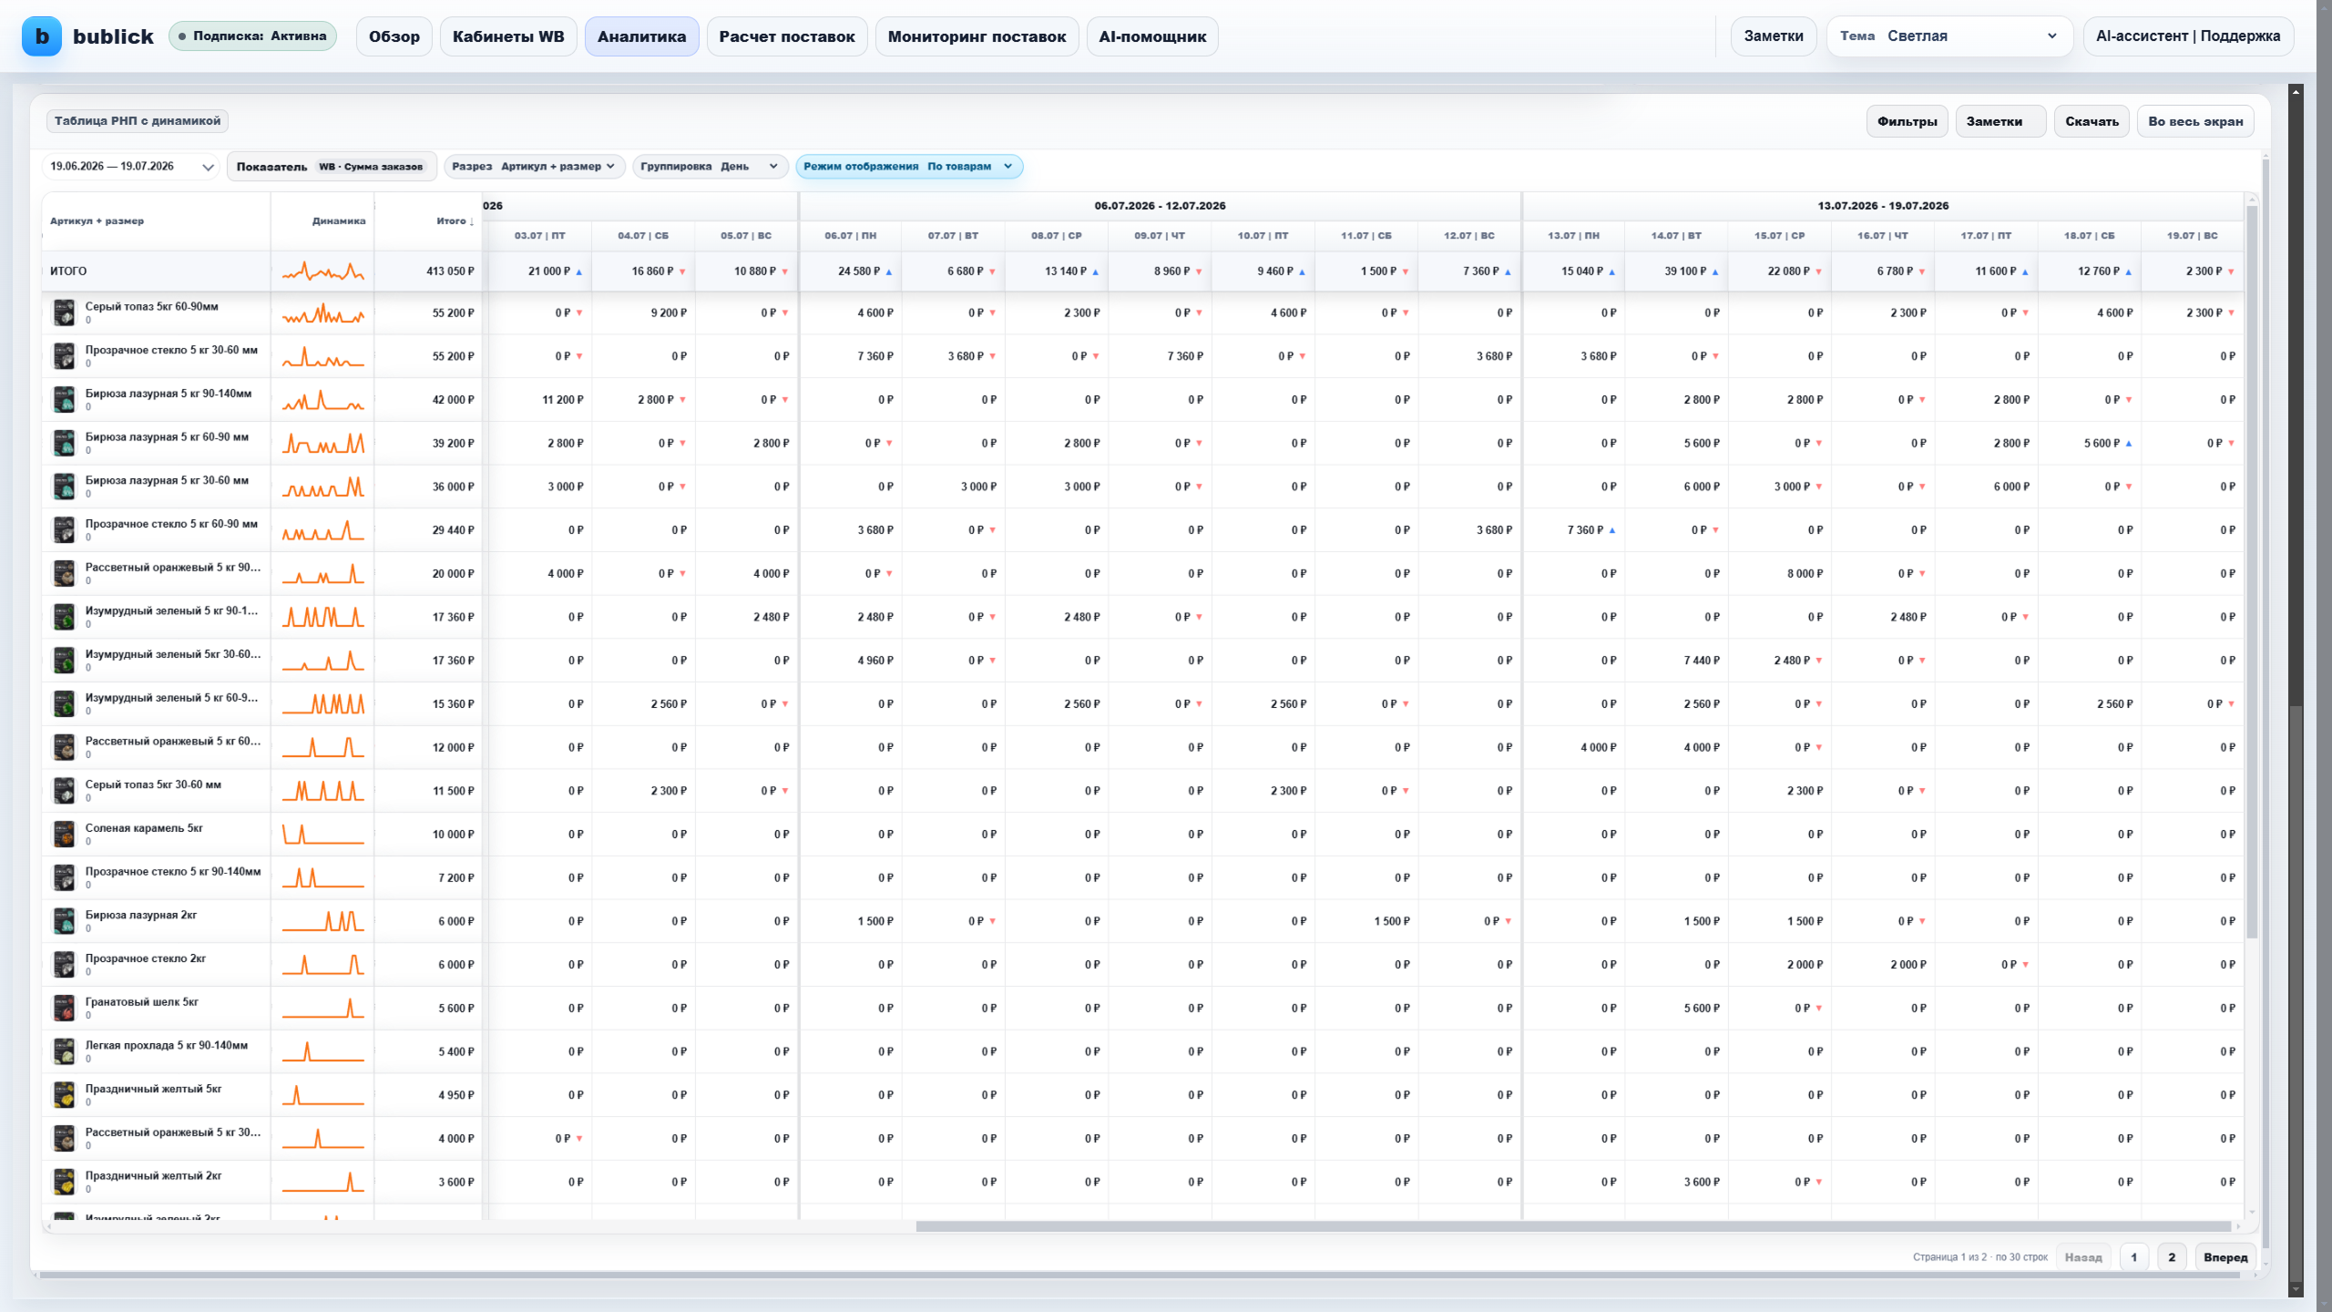This screenshot has height=1312, width=2332.
Task: Click the sparkline for Бирюза лазурная 2кг
Action: pyautogui.click(x=322, y=921)
